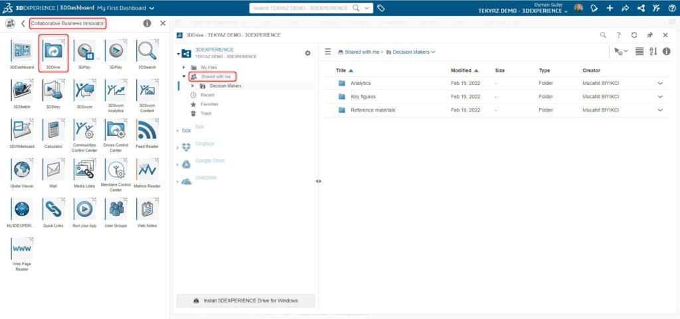Launch the 3DDrive app icon
Image resolution: width=680 pixels, height=319 pixels.
53,50
